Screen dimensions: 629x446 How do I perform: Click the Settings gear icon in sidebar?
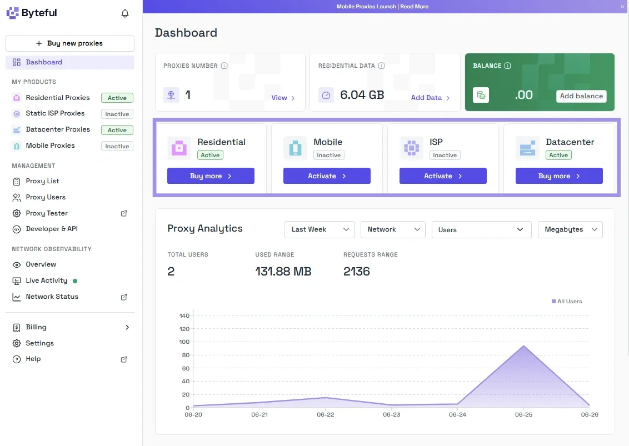[x=17, y=343]
